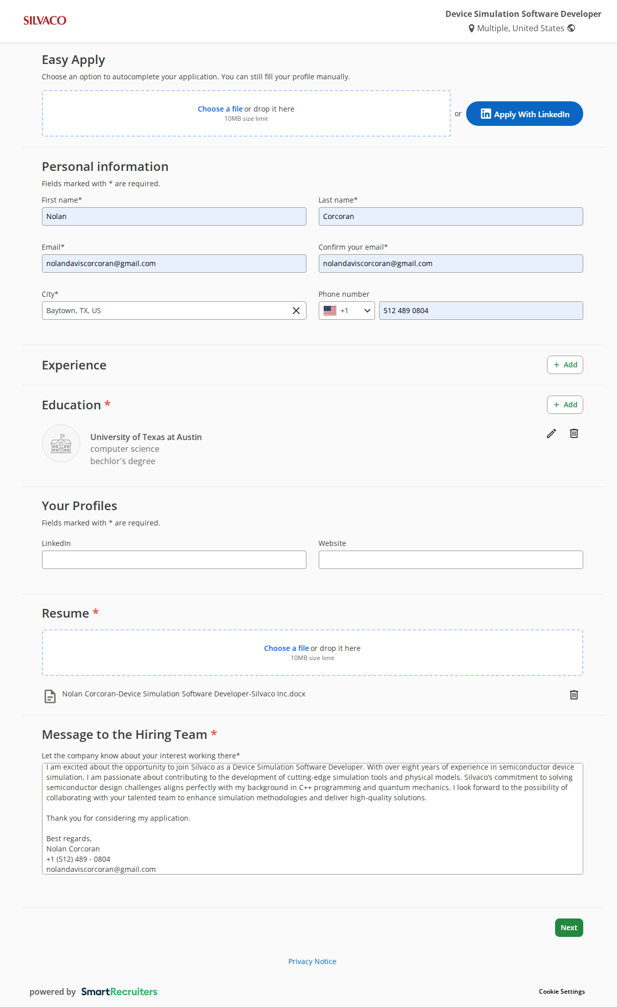Delete the uploaded resume file

pyautogui.click(x=574, y=694)
